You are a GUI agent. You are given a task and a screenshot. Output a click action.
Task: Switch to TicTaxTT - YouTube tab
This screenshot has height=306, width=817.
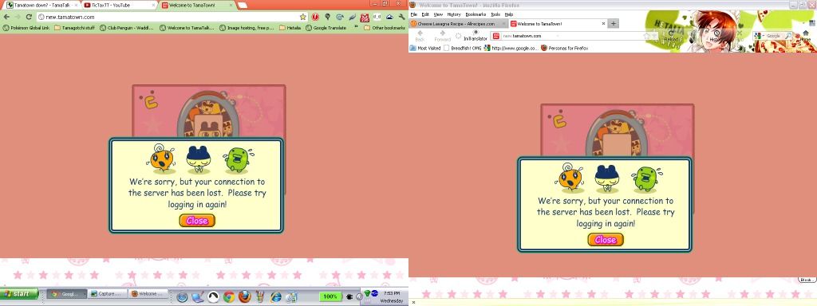pyautogui.click(x=119, y=6)
